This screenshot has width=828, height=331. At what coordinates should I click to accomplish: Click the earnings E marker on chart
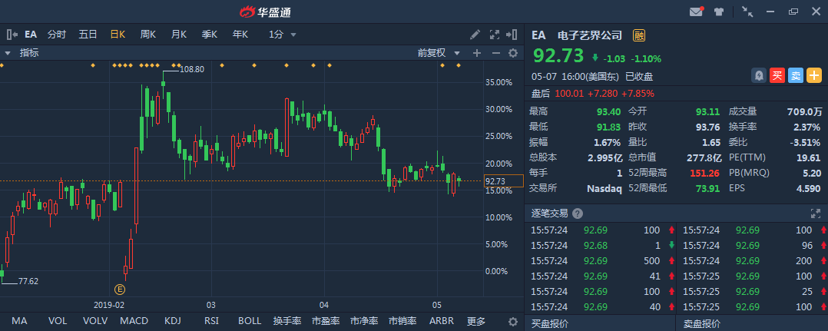point(120,289)
